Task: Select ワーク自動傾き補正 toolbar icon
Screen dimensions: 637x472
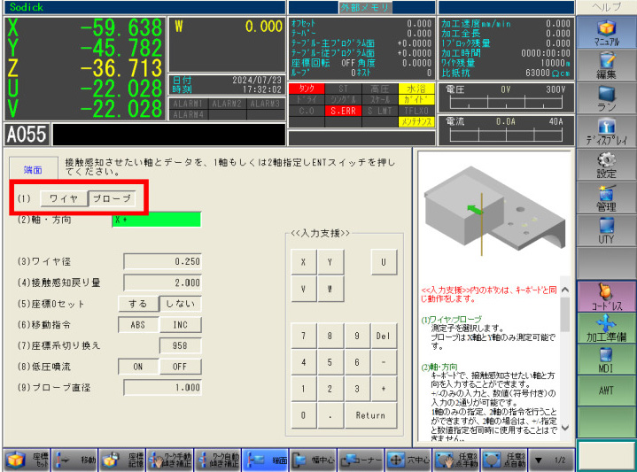Action: (217, 460)
